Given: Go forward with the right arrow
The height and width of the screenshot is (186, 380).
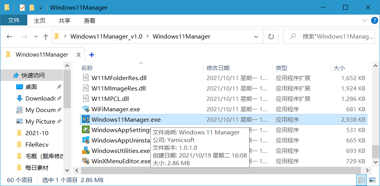Looking at the screenshot, I should pos(24,37).
